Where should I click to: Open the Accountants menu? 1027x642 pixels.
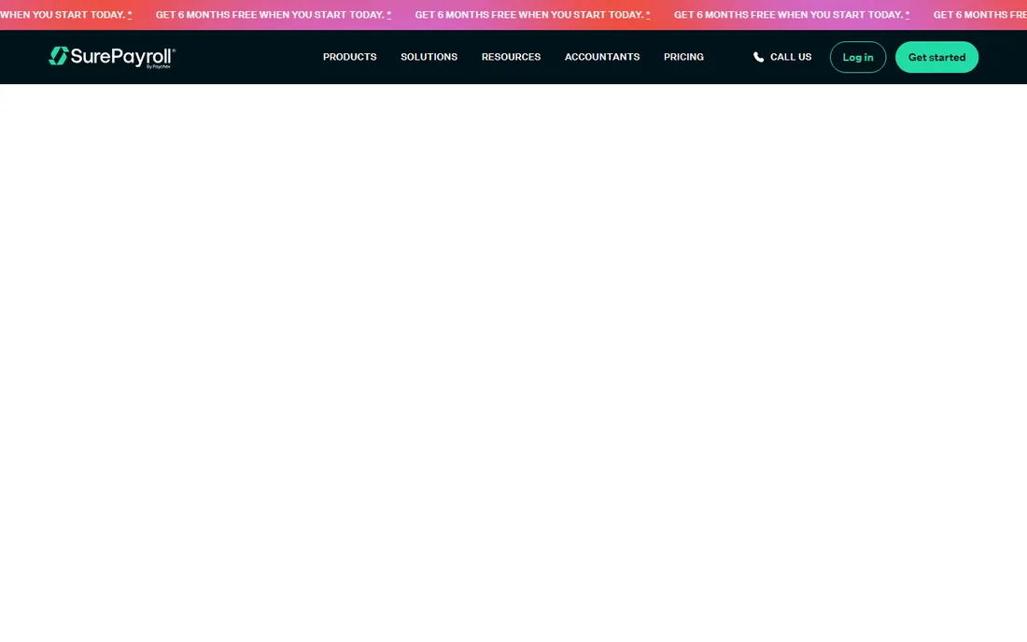(602, 57)
